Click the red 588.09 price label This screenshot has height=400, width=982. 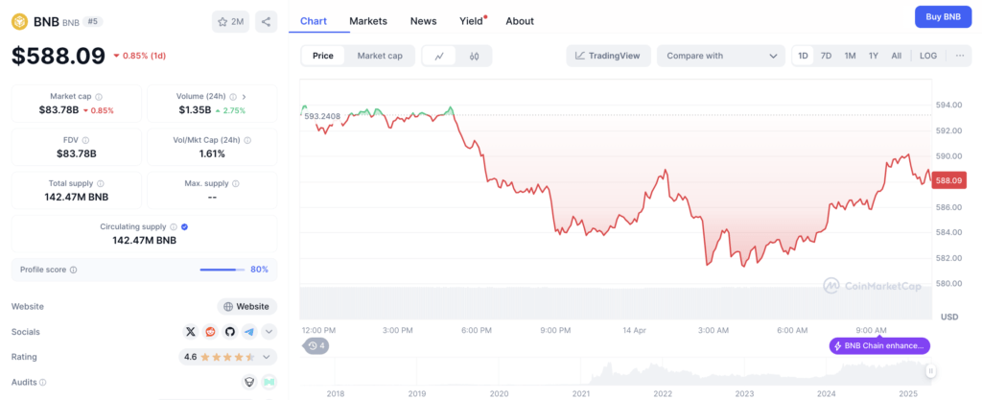[x=949, y=181]
